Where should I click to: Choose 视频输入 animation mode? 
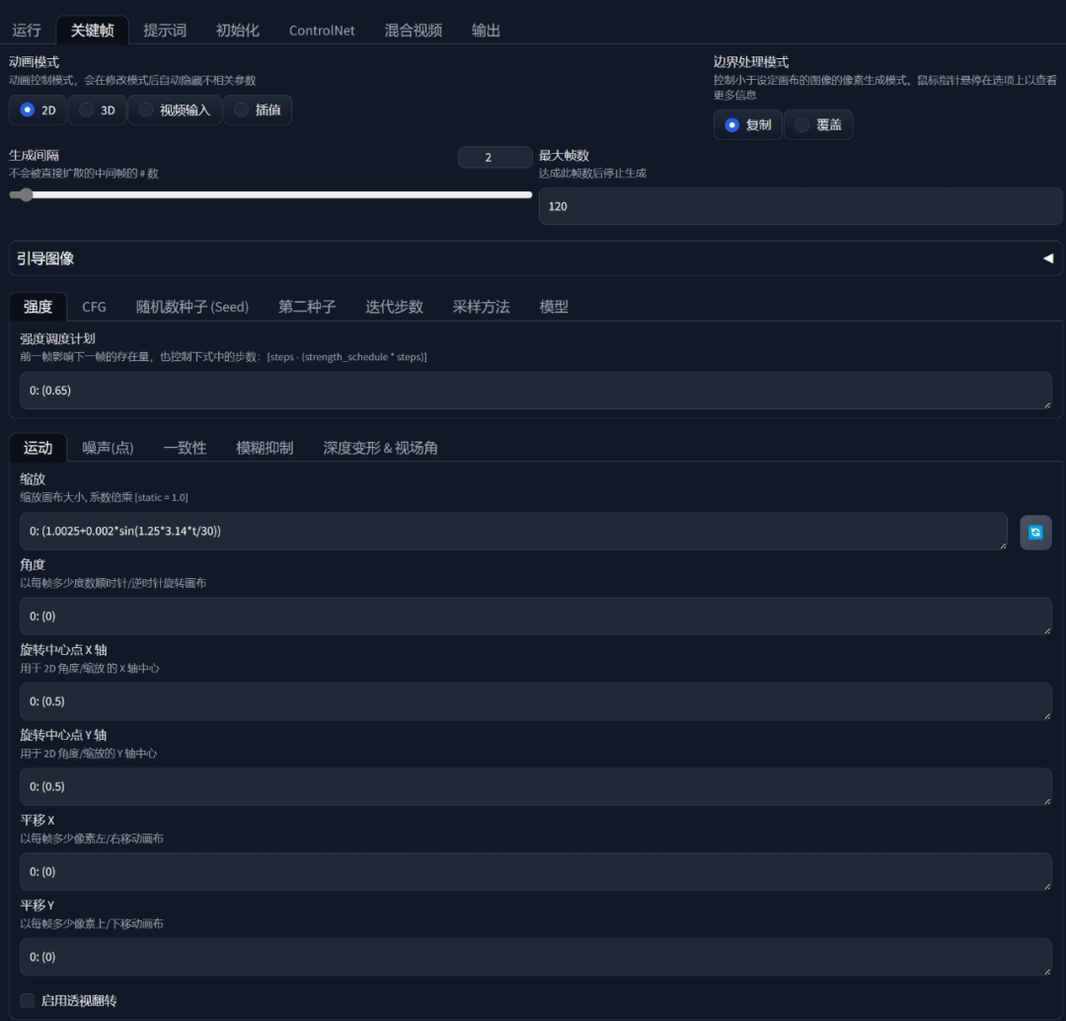(x=175, y=110)
